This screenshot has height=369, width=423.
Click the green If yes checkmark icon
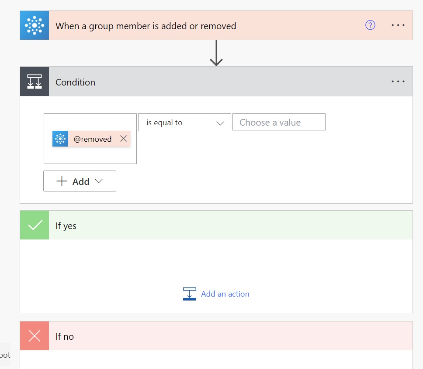coord(35,225)
